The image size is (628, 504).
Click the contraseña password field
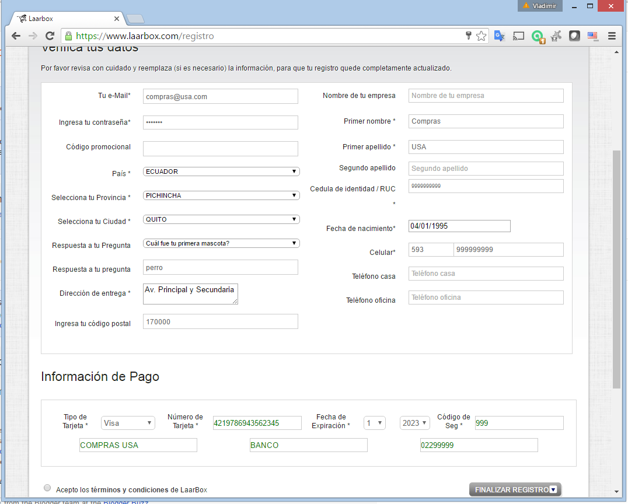pyautogui.click(x=220, y=122)
